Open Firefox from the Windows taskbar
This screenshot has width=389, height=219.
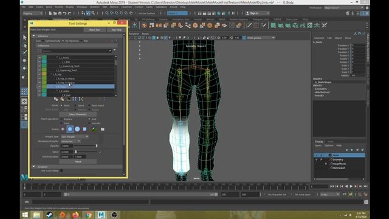[75, 215]
